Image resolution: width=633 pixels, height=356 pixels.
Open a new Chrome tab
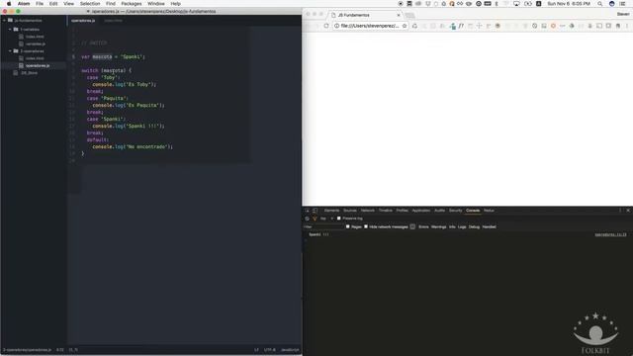[x=409, y=16]
